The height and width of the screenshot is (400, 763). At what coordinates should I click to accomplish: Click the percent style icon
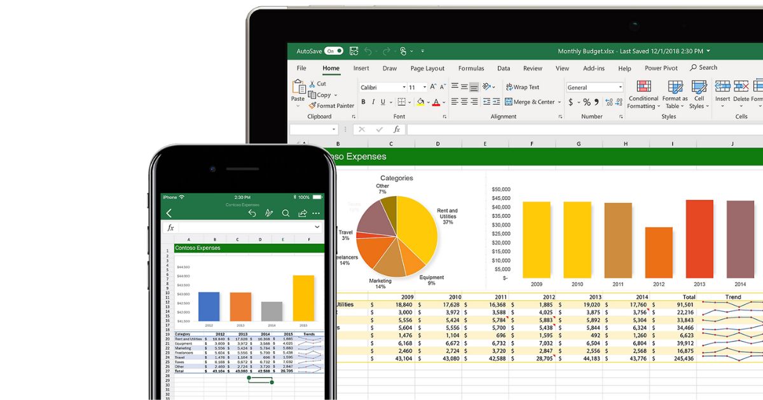tap(586, 102)
